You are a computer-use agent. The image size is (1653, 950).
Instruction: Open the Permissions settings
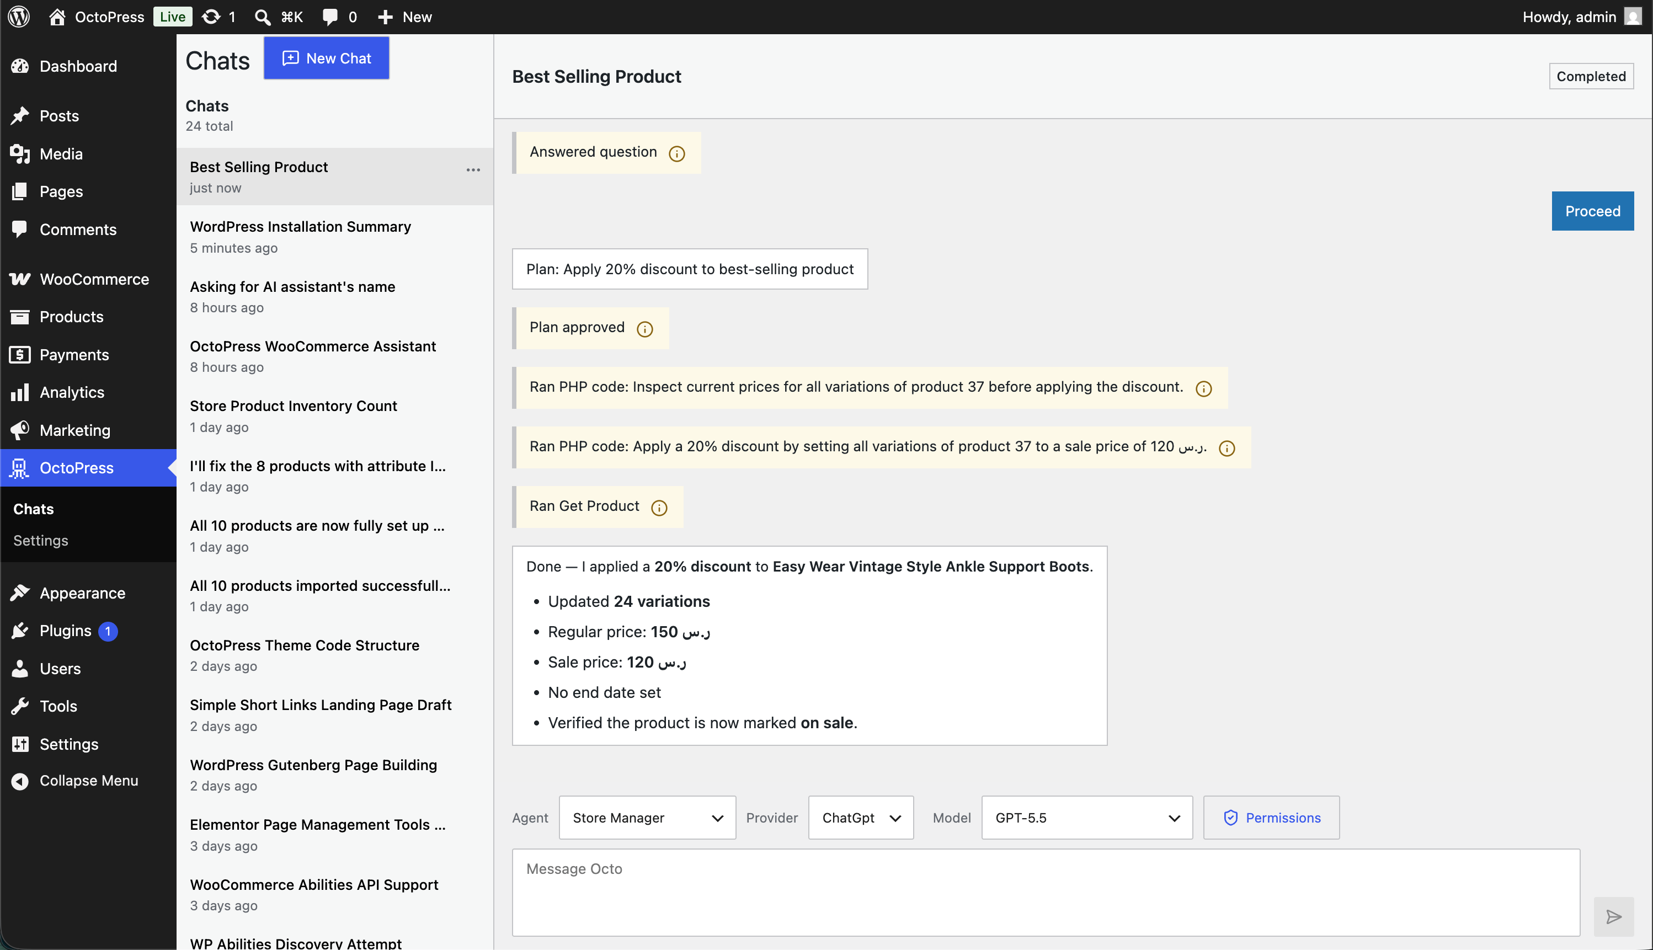click(1271, 818)
